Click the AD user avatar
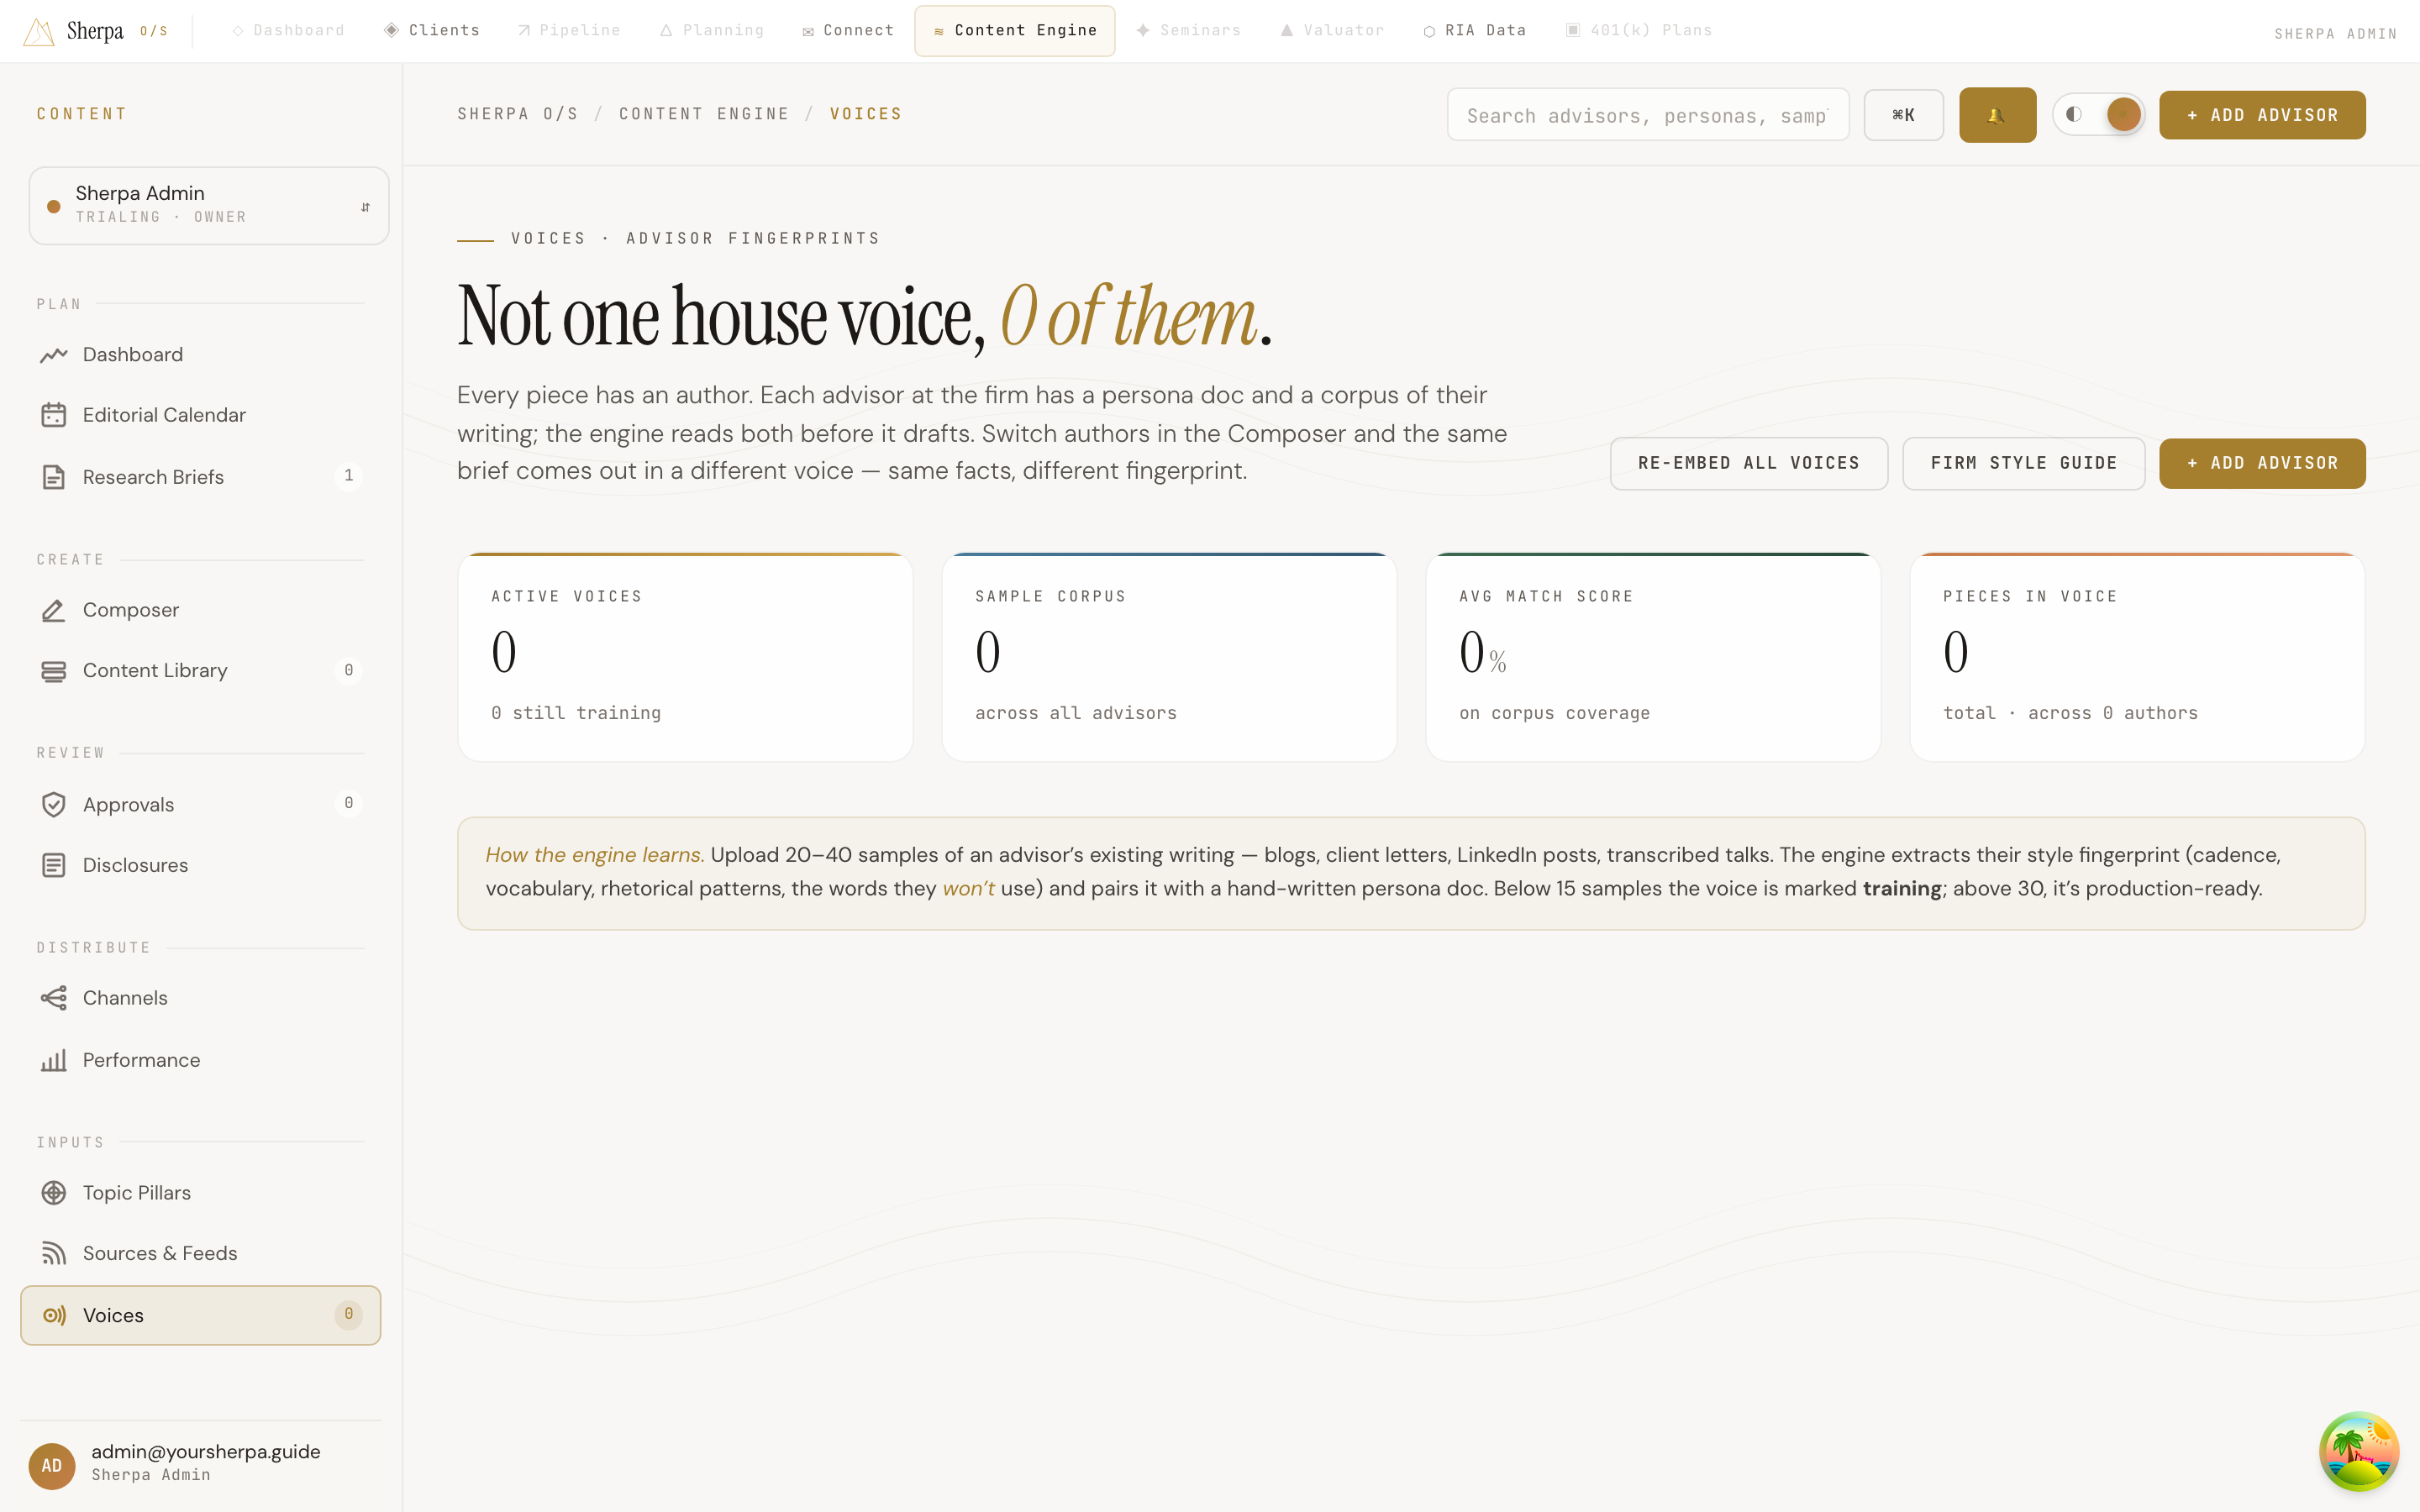2420x1512 pixels. click(x=52, y=1465)
